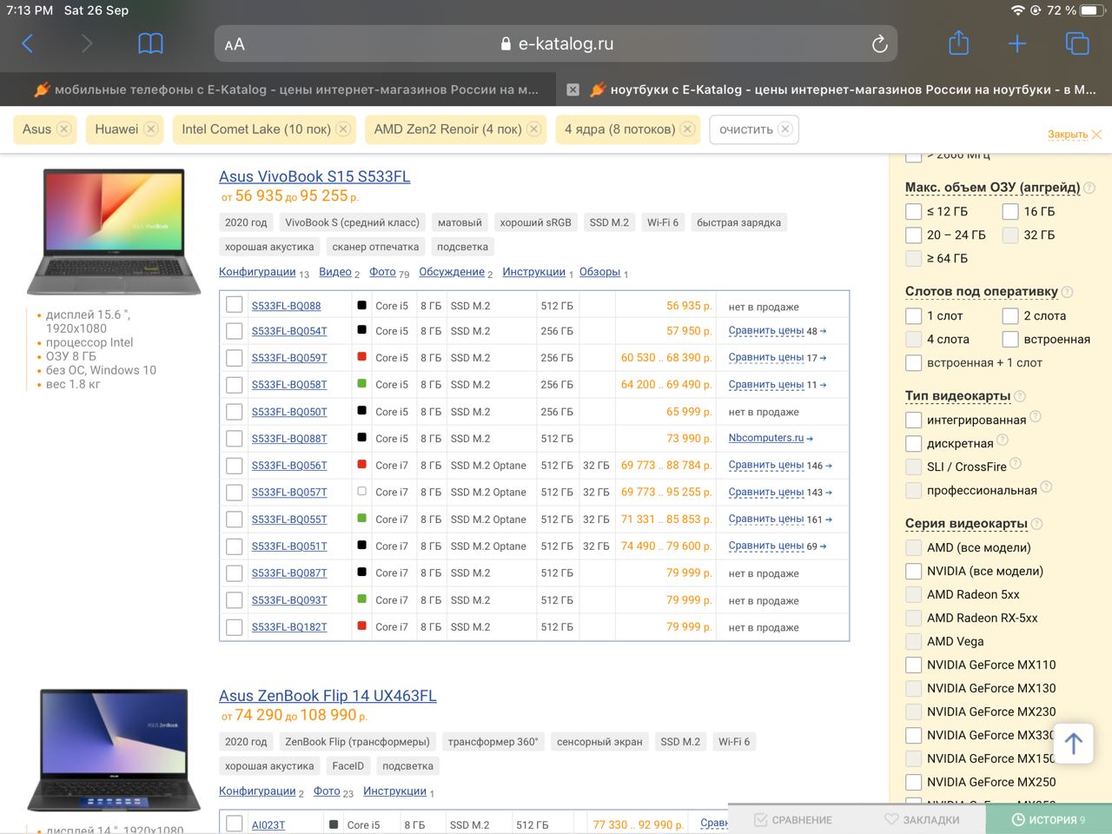Open VivoBook Конфигурации link

click(257, 272)
